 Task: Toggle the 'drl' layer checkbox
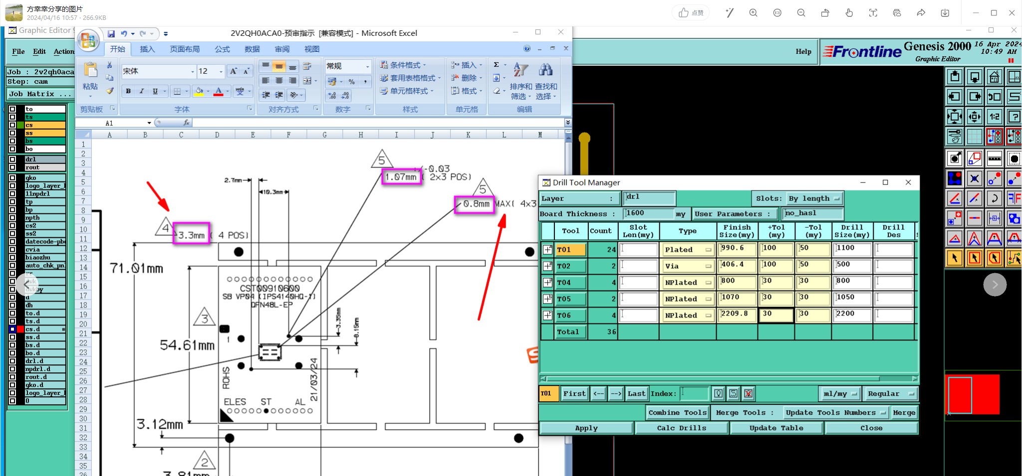tap(12, 159)
